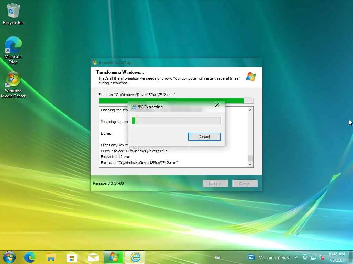The width and height of the screenshot is (353, 264).
Task: Open the Mail app from the taskbar
Action: 93,257
